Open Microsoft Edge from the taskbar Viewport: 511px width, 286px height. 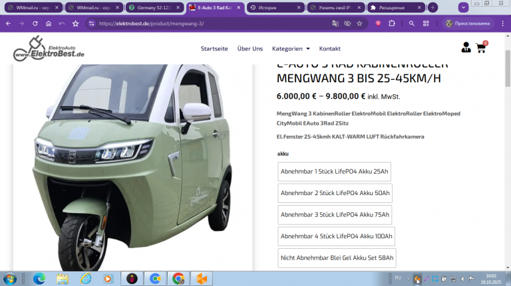coord(39,279)
